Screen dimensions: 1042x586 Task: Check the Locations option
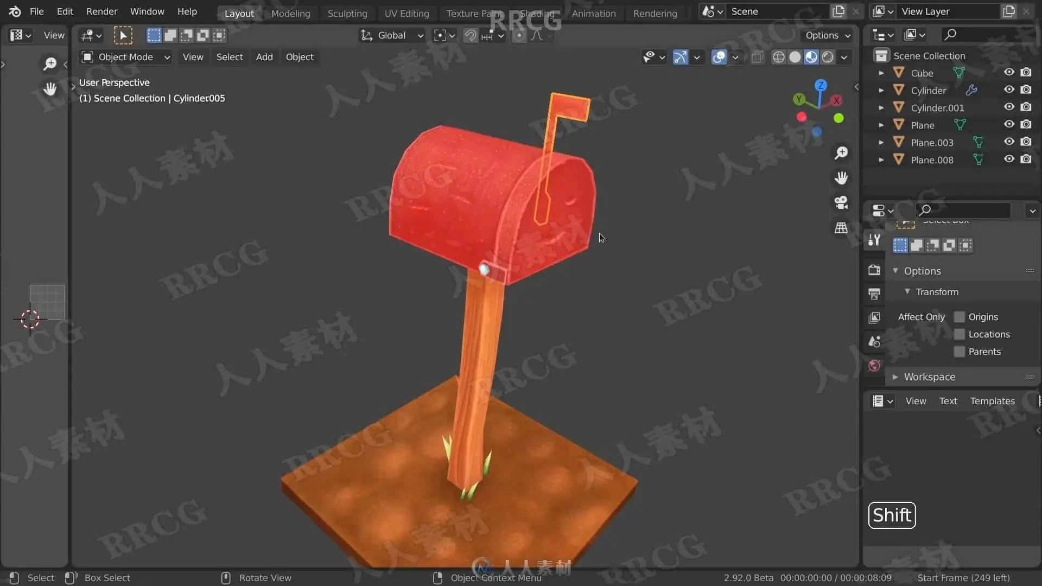[959, 334]
